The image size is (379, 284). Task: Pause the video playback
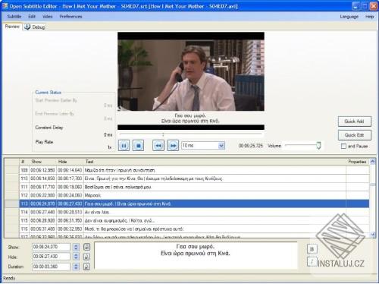click(124, 146)
